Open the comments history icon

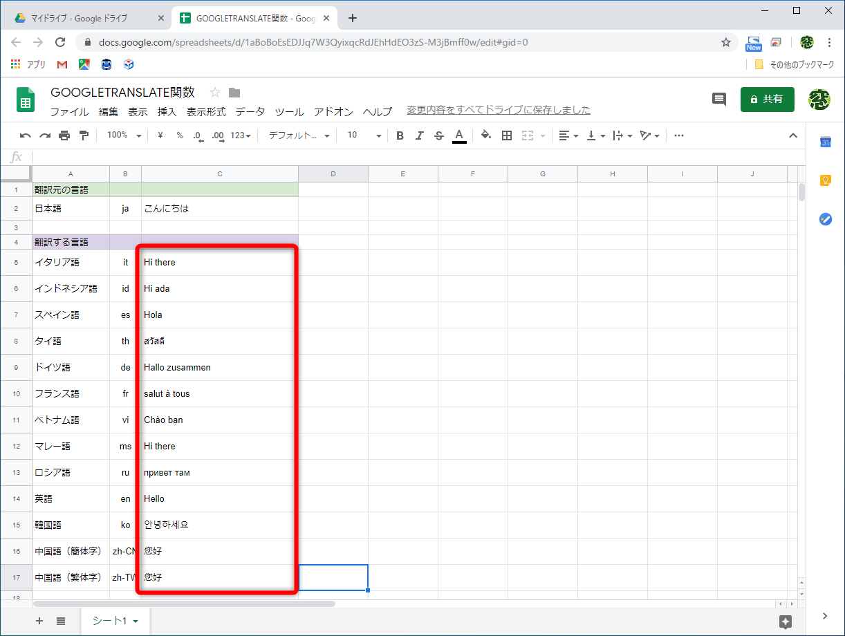click(719, 100)
